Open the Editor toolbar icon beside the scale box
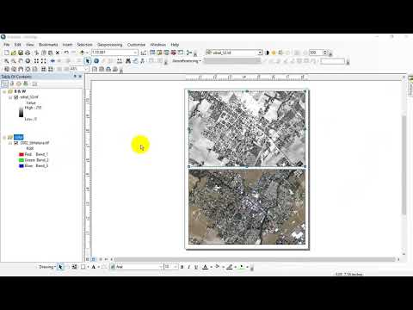413x310 pixels. 144,53
